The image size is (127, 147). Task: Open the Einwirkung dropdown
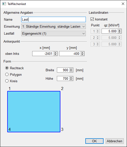(x=53, y=26)
